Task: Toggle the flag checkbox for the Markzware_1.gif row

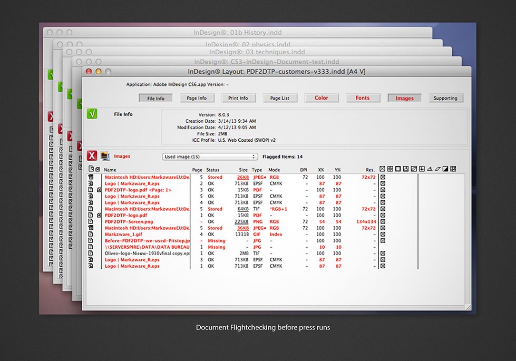Action: coord(383,235)
